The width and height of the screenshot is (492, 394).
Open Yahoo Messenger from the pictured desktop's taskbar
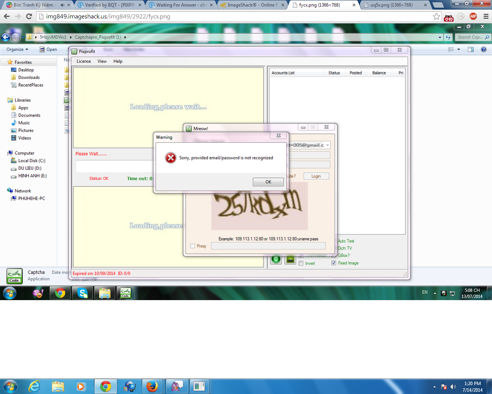tap(38, 293)
